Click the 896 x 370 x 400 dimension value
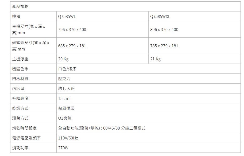This screenshot has width=244, height=156. [164, 30]
